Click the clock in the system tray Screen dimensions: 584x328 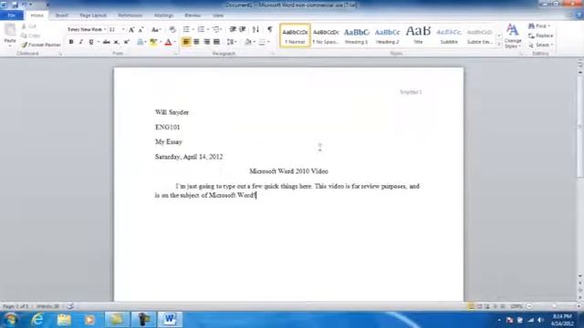point(562,320)
